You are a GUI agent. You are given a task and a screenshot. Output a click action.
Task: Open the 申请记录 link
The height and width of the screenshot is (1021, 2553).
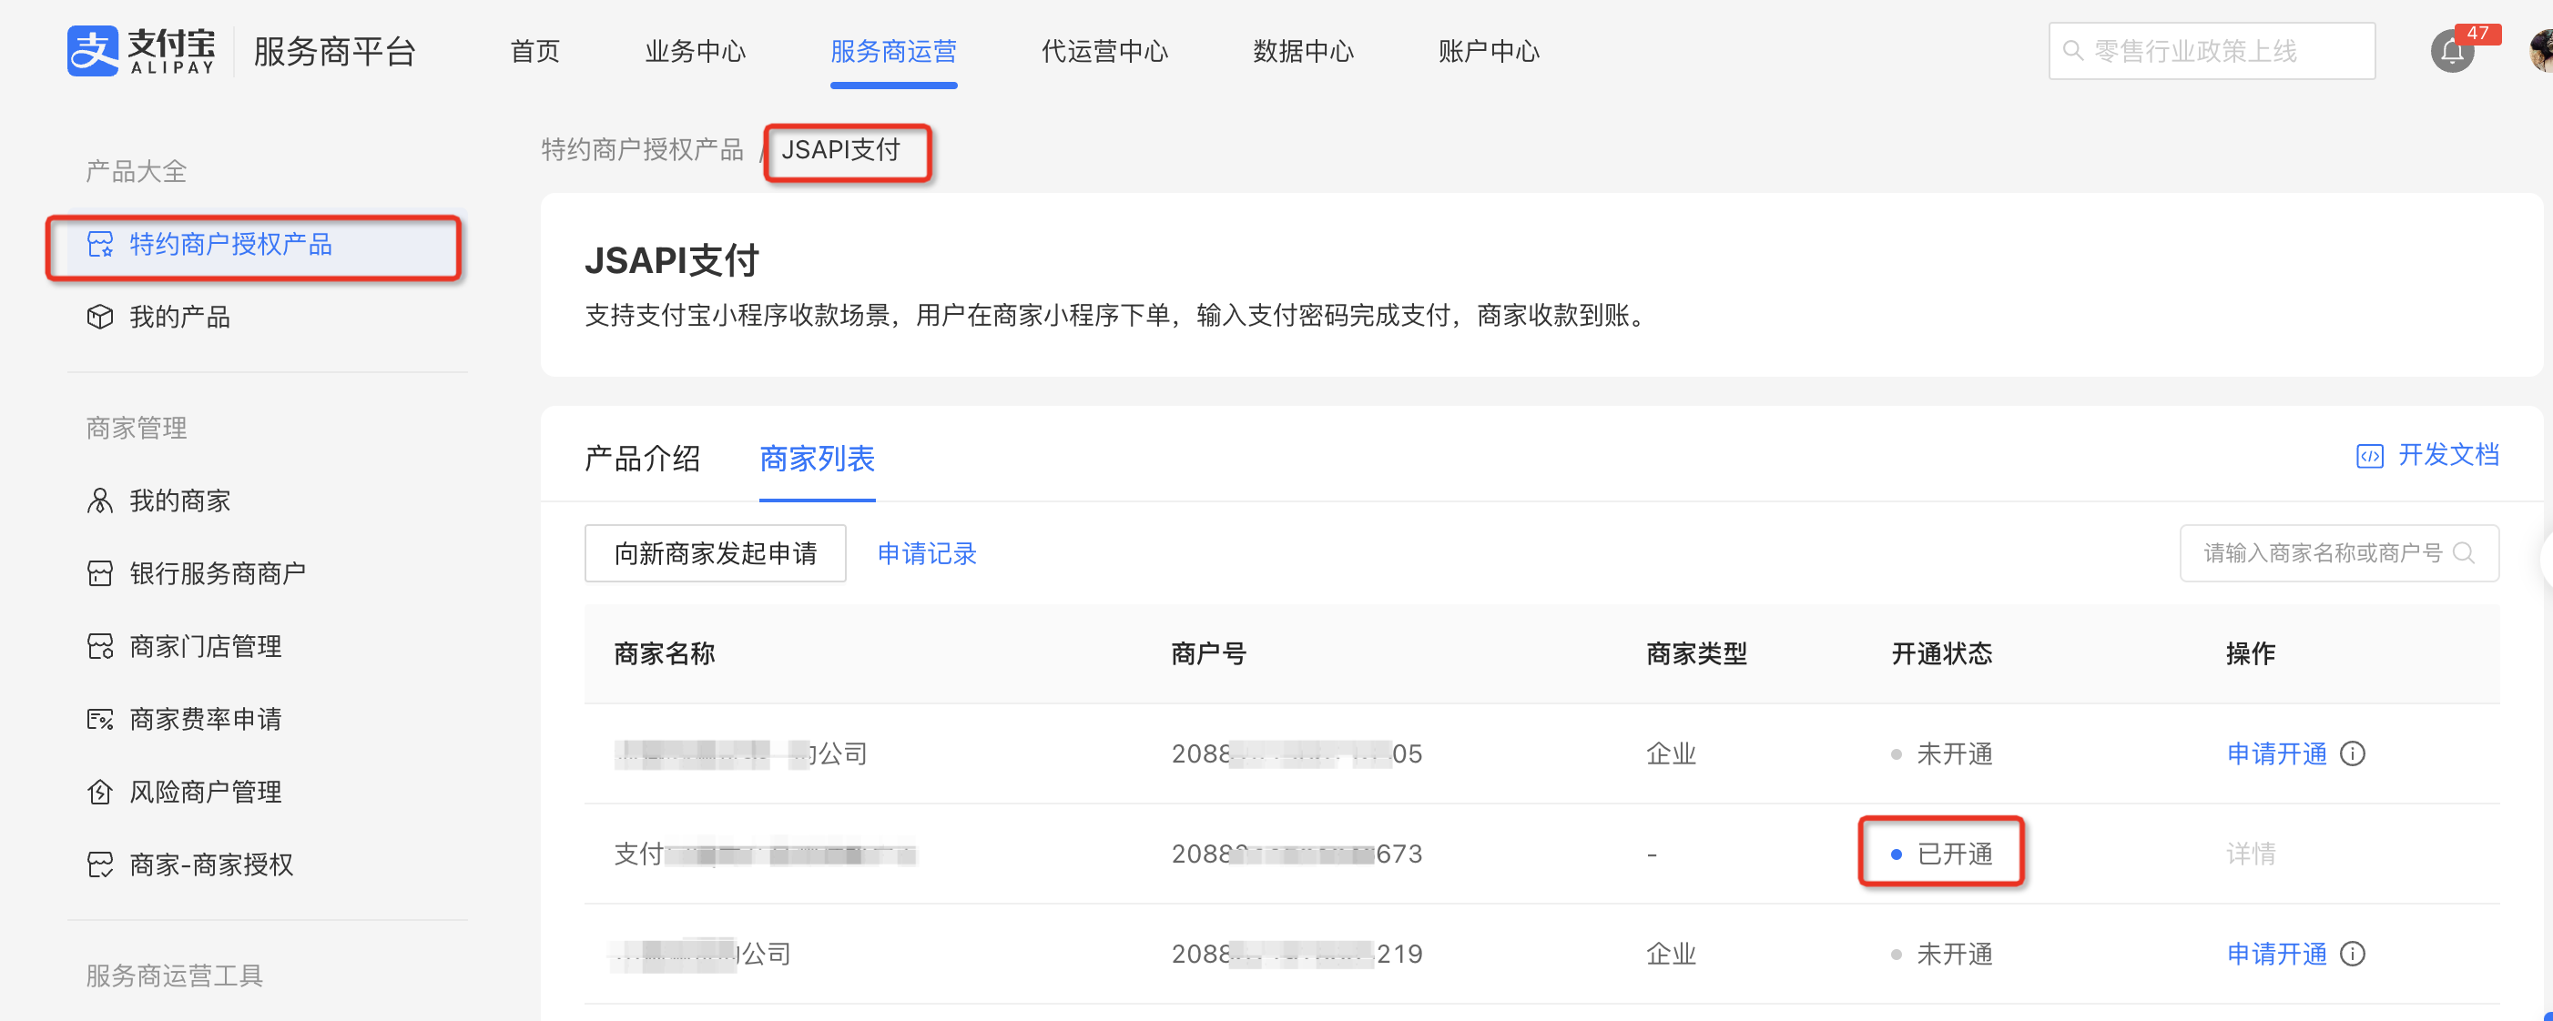pos(927,553)
